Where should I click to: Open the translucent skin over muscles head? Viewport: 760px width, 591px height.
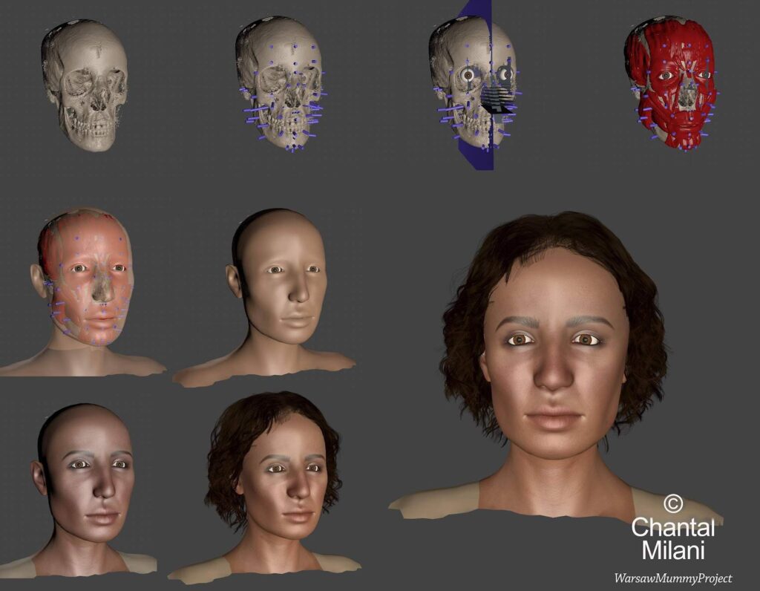pos(82,293)
